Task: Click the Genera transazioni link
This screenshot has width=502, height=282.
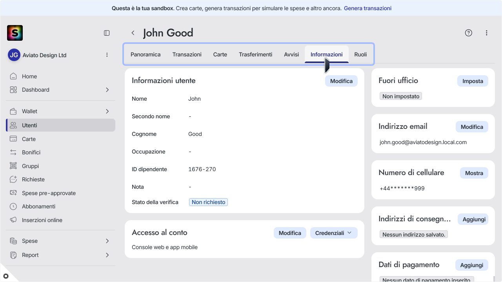Action: [x=367, y=8]
